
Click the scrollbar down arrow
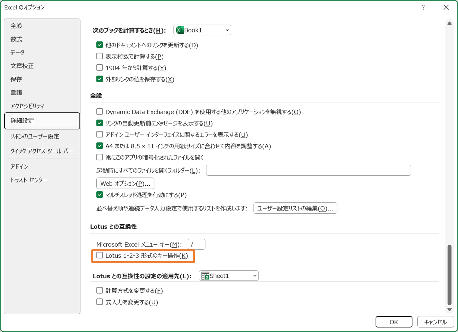449,310
